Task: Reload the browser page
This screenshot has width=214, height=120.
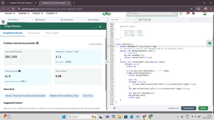Action: tap(13, 9)
